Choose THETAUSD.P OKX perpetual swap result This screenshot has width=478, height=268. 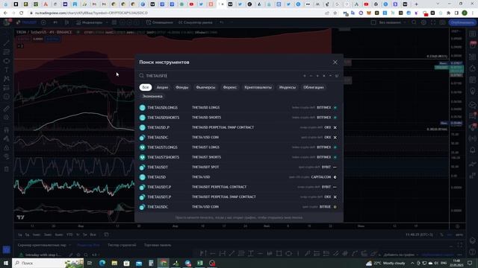click(x=239, y=127)
